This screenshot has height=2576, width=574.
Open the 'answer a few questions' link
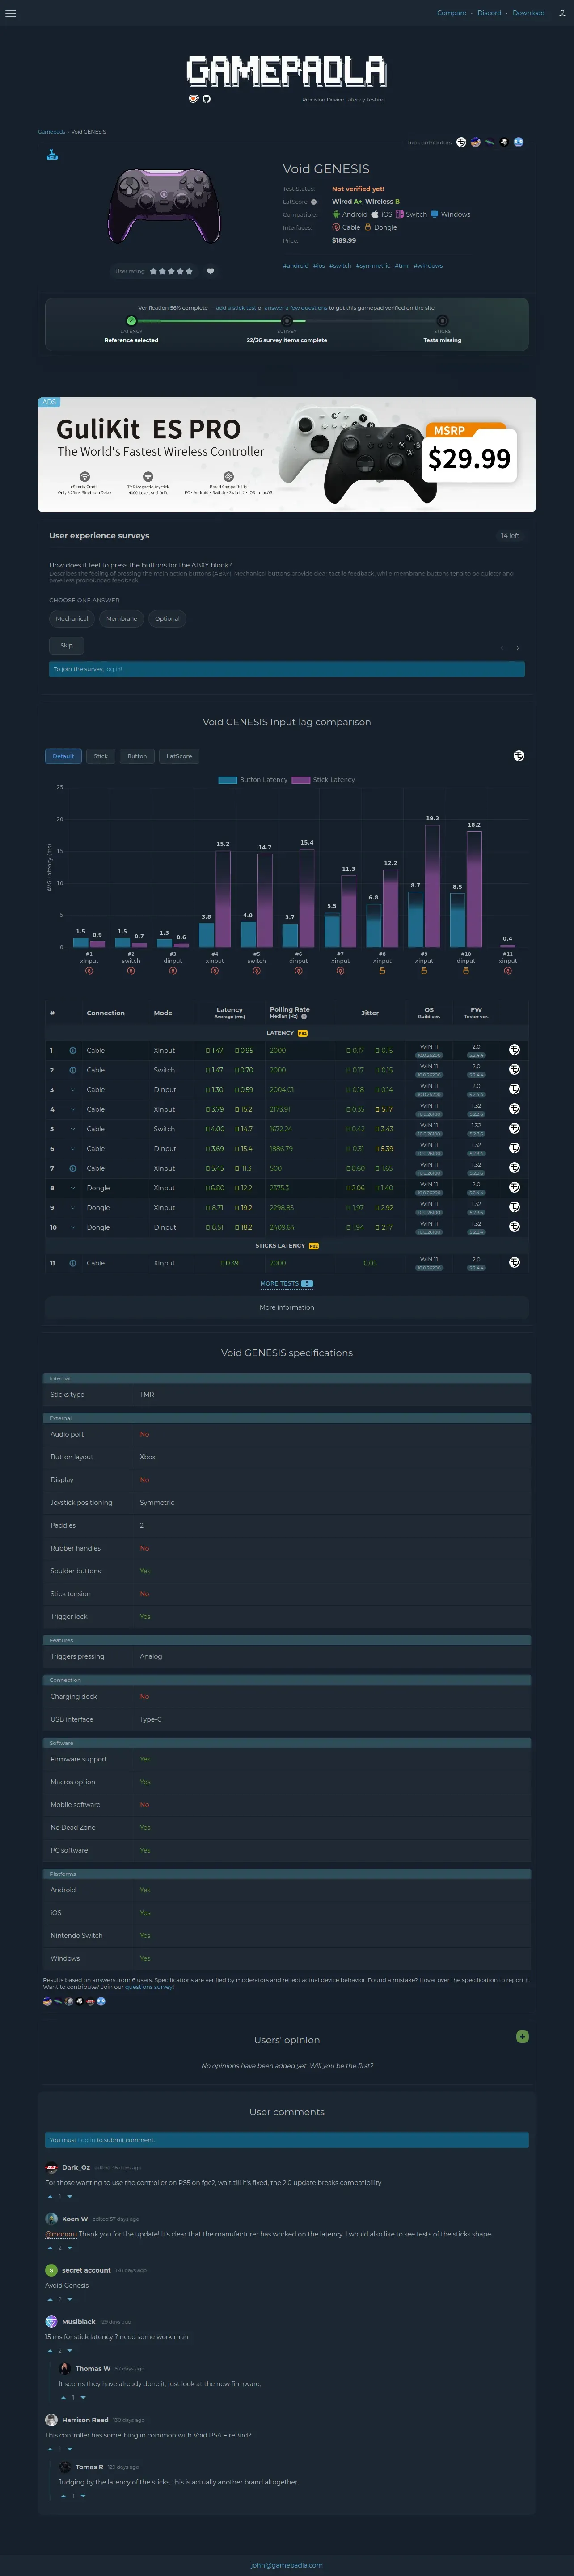tap(296, 308)
